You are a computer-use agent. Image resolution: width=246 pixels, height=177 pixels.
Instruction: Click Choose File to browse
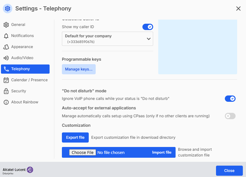pos(83,152)
